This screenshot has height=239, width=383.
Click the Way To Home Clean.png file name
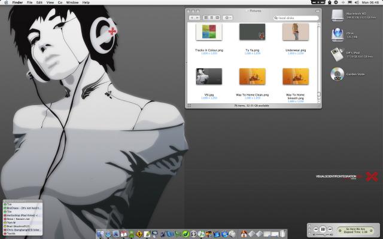pyautogui.click(x=253, y=94)
